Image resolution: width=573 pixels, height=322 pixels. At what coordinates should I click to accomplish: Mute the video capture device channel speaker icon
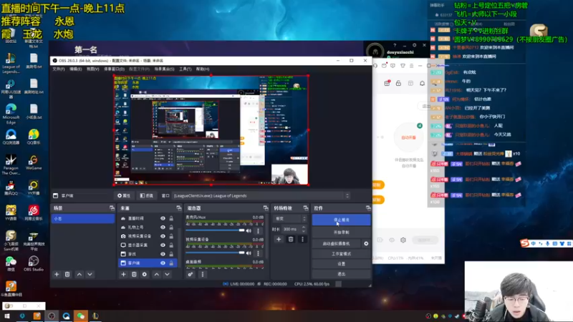point(249,253)
